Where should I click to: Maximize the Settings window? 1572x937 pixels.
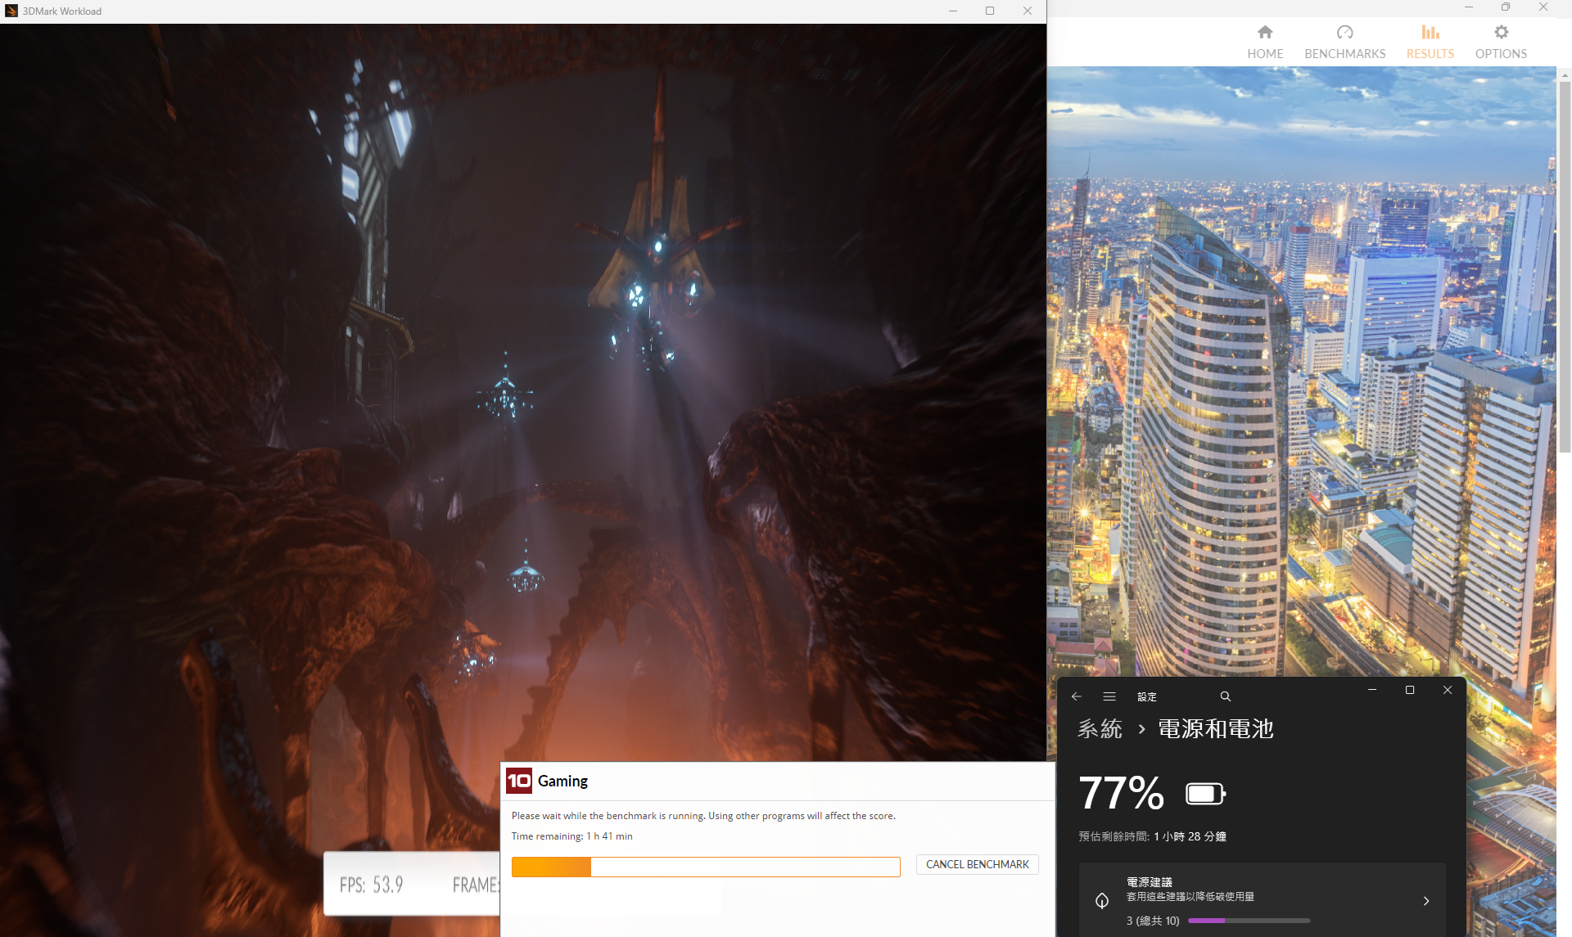pyautogui.click(x=1409, y=690)
